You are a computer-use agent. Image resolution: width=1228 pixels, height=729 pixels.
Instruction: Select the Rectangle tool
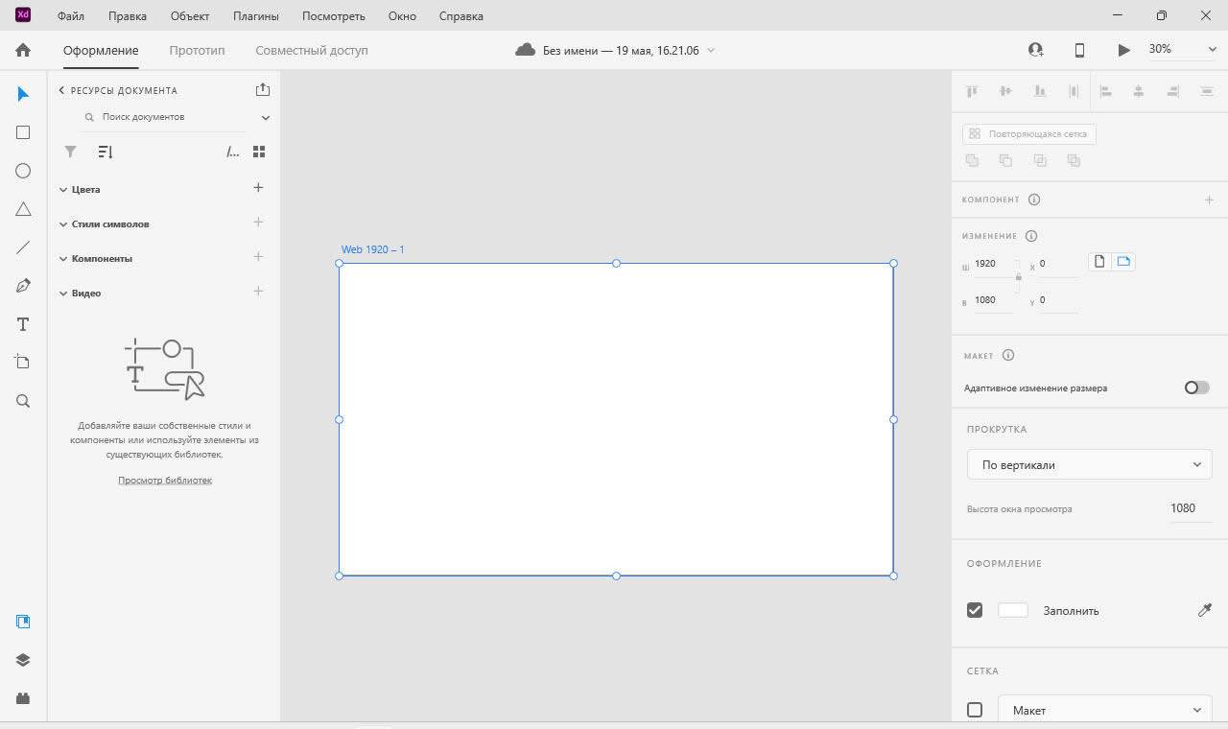23,132
